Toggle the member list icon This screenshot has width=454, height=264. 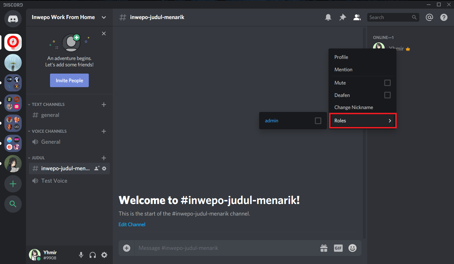click(x=357, y=17)
